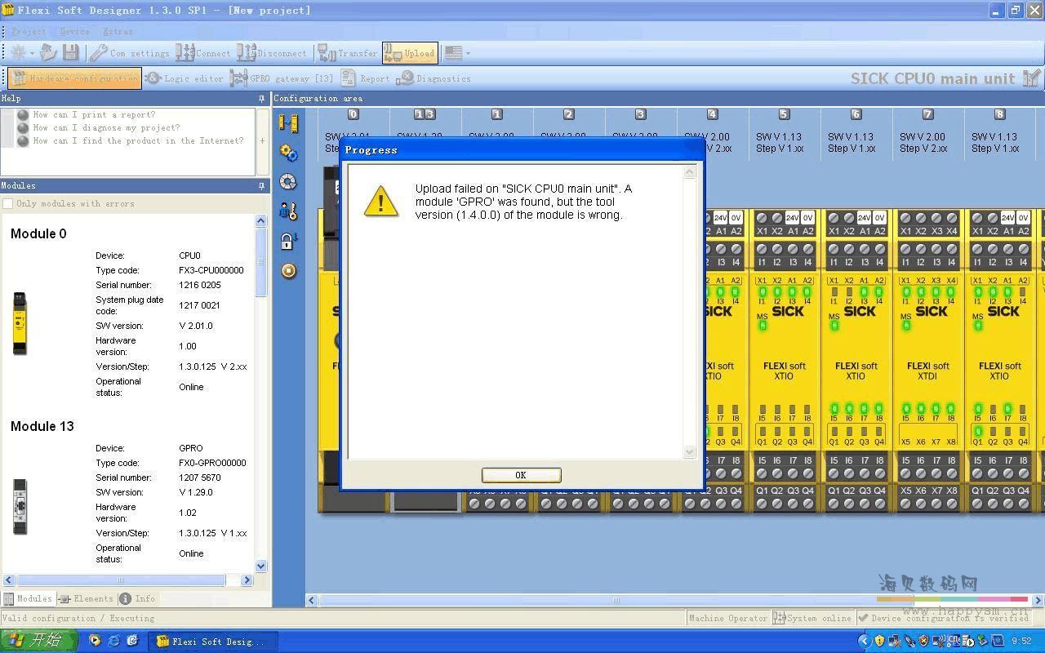Viewport: 1045px width, 653px height.
Task: Click the round stop icon in the sidebar
Action: pos(288,270)
